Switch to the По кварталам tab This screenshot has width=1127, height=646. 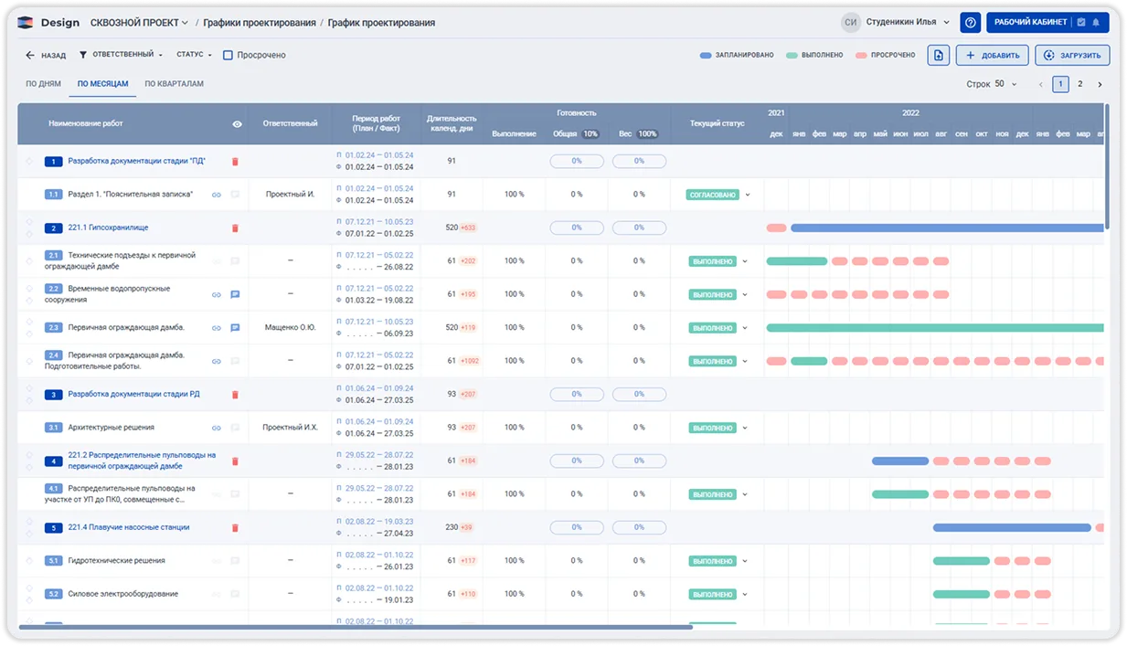[174, 84]
